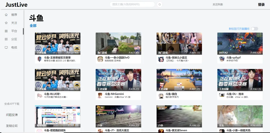
Task: Click the description 来学技术吧!
Action: [x=232, y=61]
